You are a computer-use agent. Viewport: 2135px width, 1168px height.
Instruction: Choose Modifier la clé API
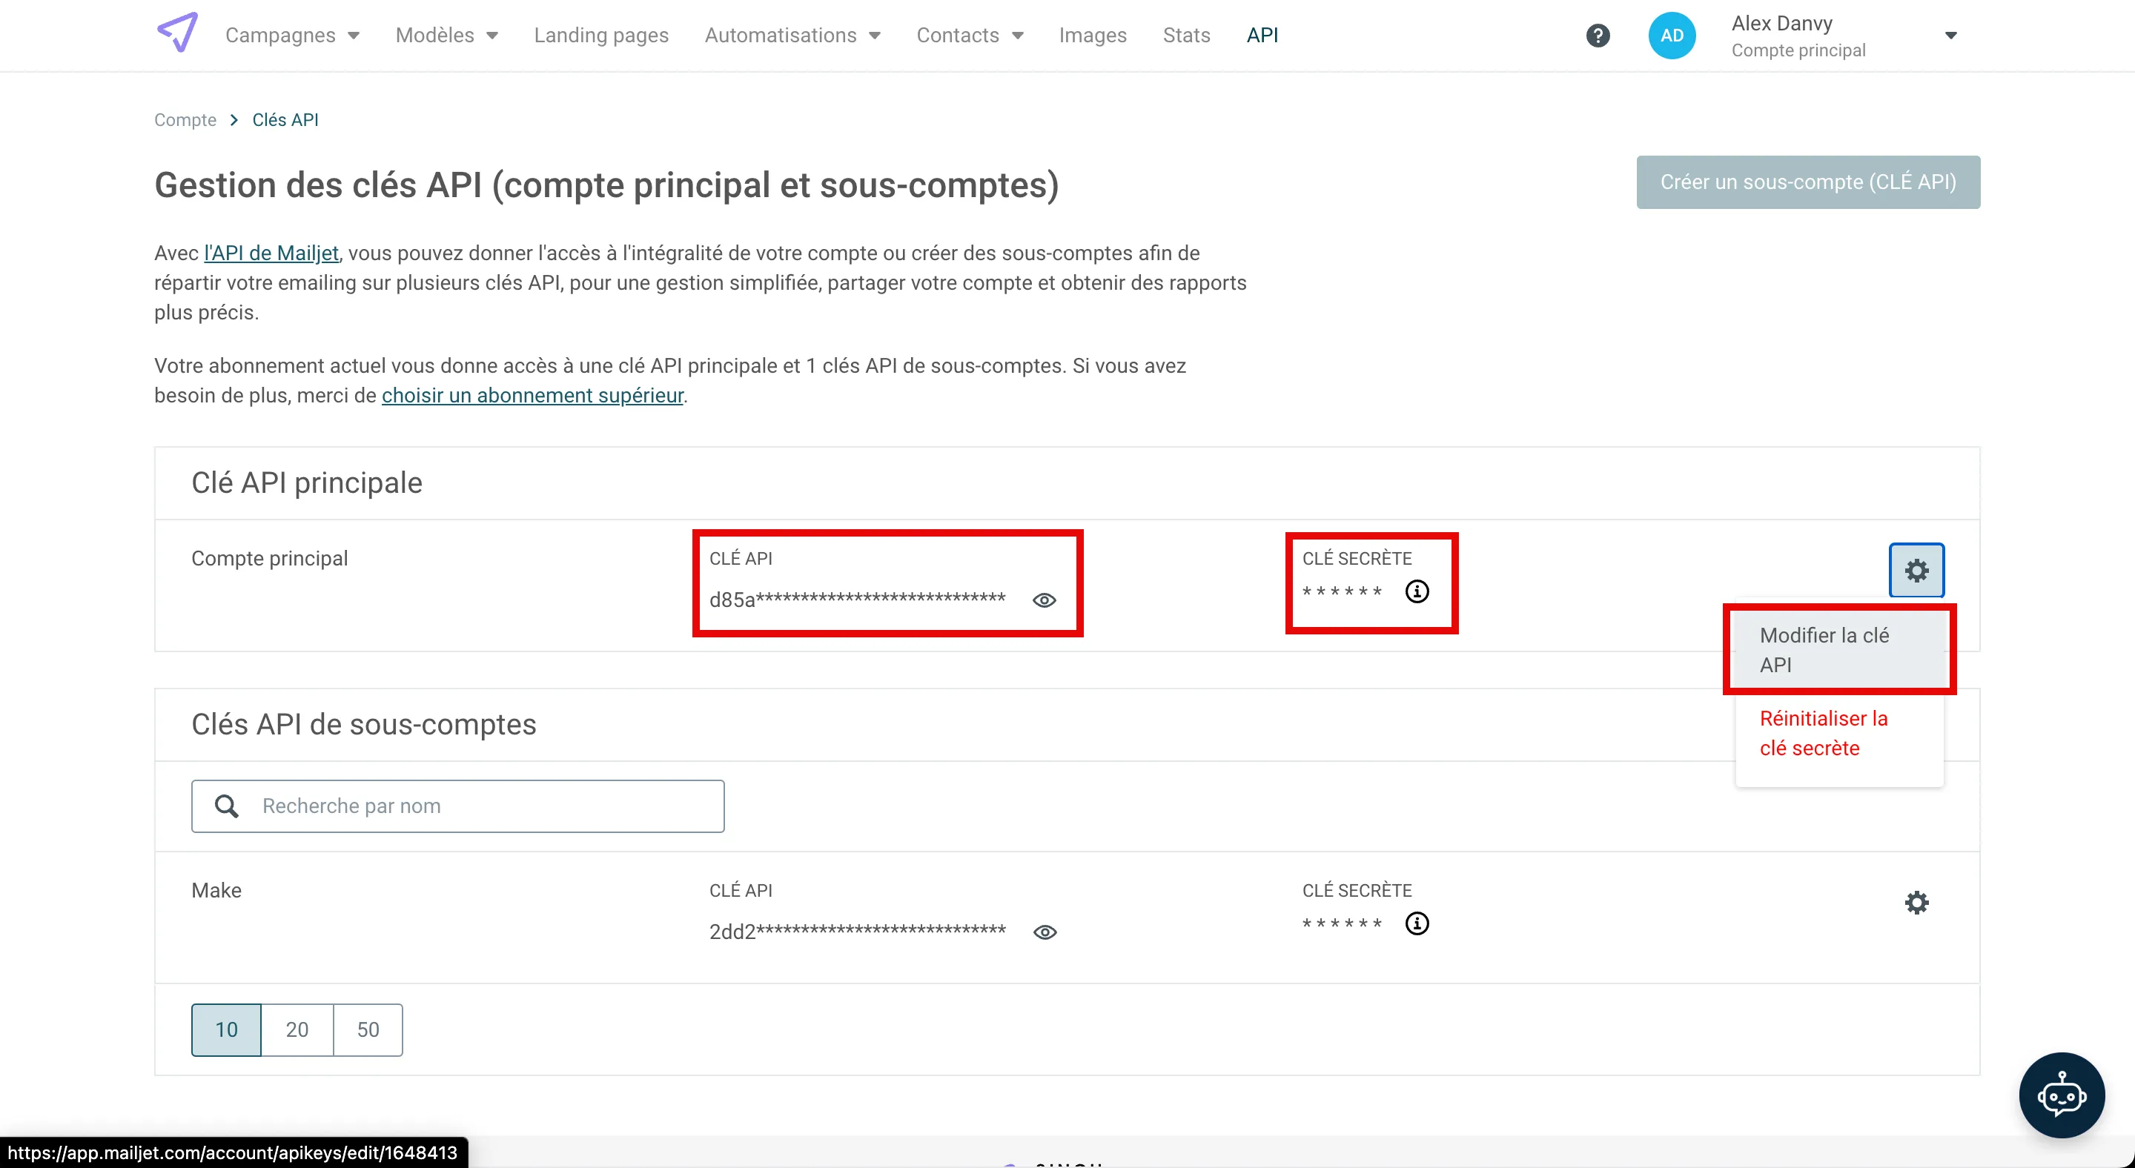pos(1839,650)
